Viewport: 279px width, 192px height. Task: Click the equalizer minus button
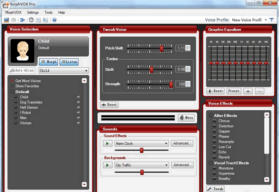(x=260, y=91)
